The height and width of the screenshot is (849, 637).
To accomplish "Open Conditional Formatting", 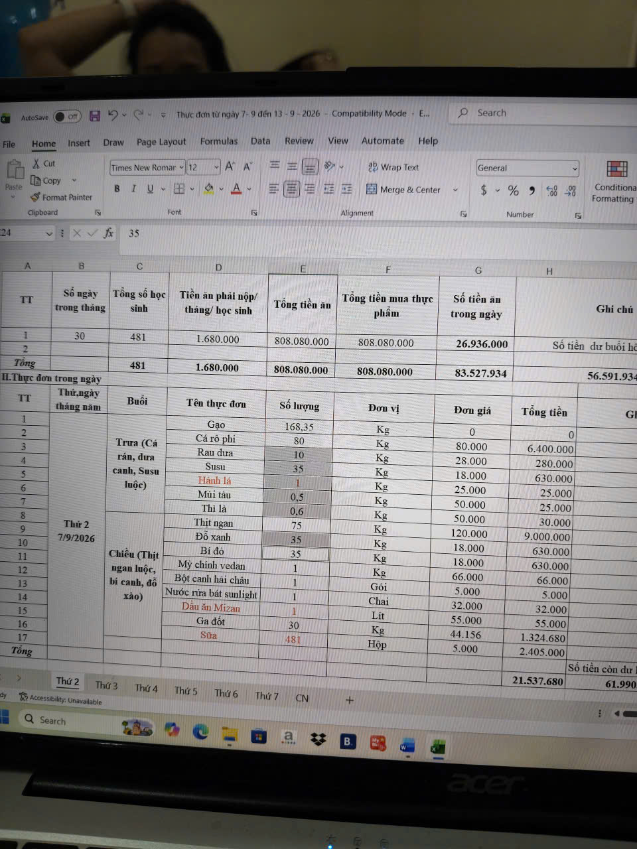I will (x=615, y=181).
